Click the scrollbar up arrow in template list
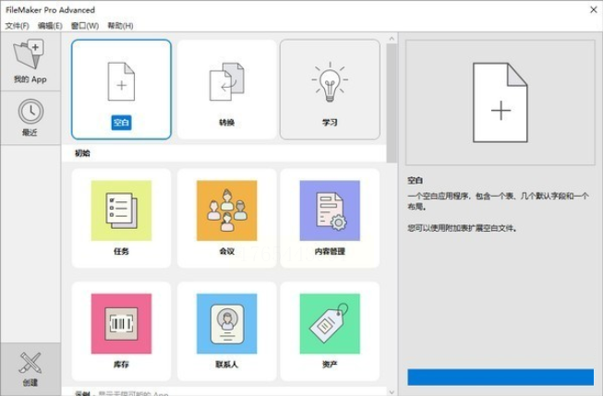 (392, 39)
